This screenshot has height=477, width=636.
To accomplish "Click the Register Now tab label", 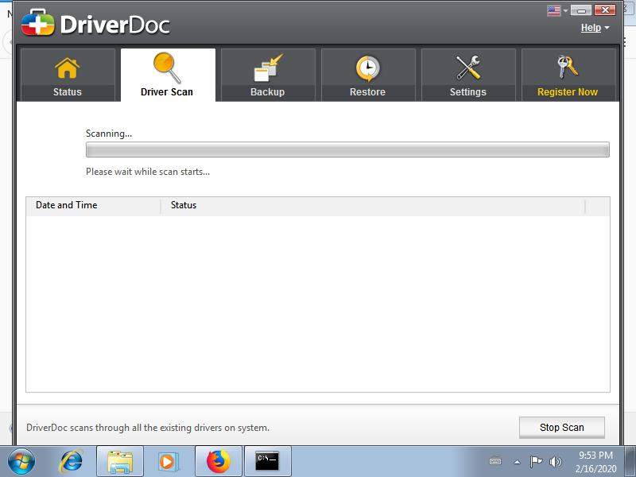I will point(568,92).
